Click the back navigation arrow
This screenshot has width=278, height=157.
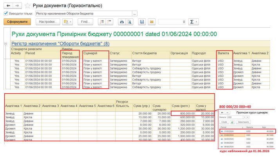[9, 5]
